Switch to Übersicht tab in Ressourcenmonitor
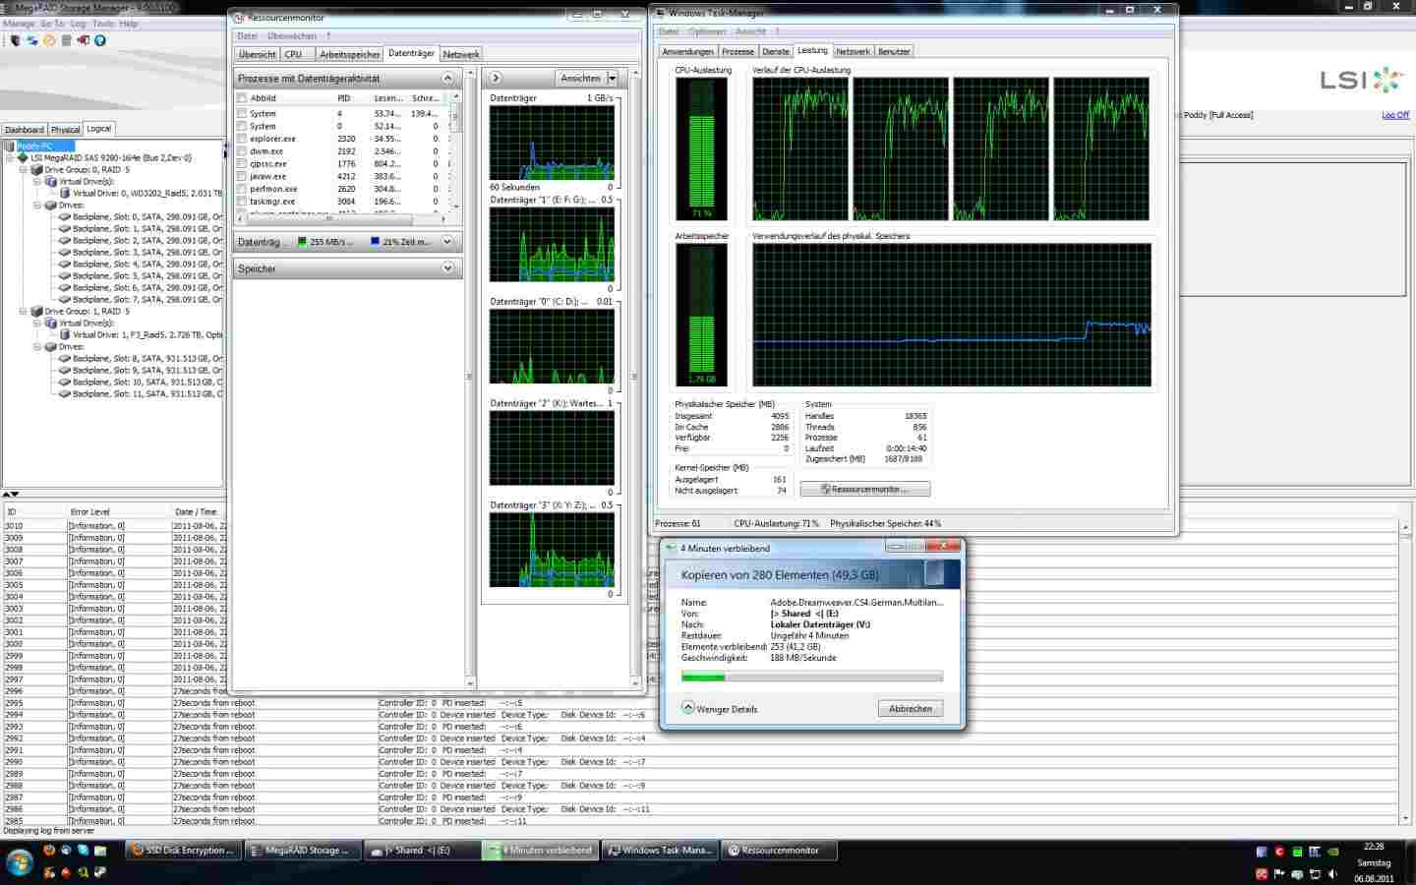The width and height of the screenshot is (1416, 885). point(258,54)
